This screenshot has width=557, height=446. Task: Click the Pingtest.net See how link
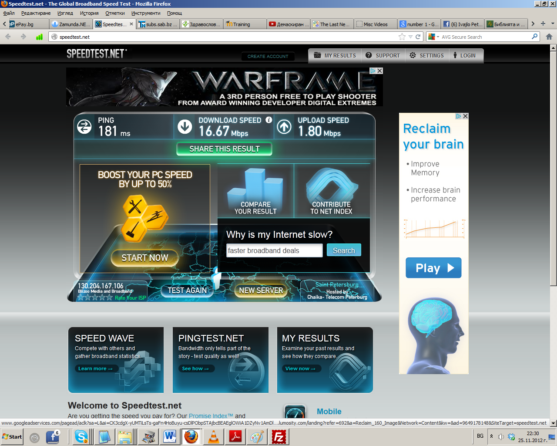(195, 368)
